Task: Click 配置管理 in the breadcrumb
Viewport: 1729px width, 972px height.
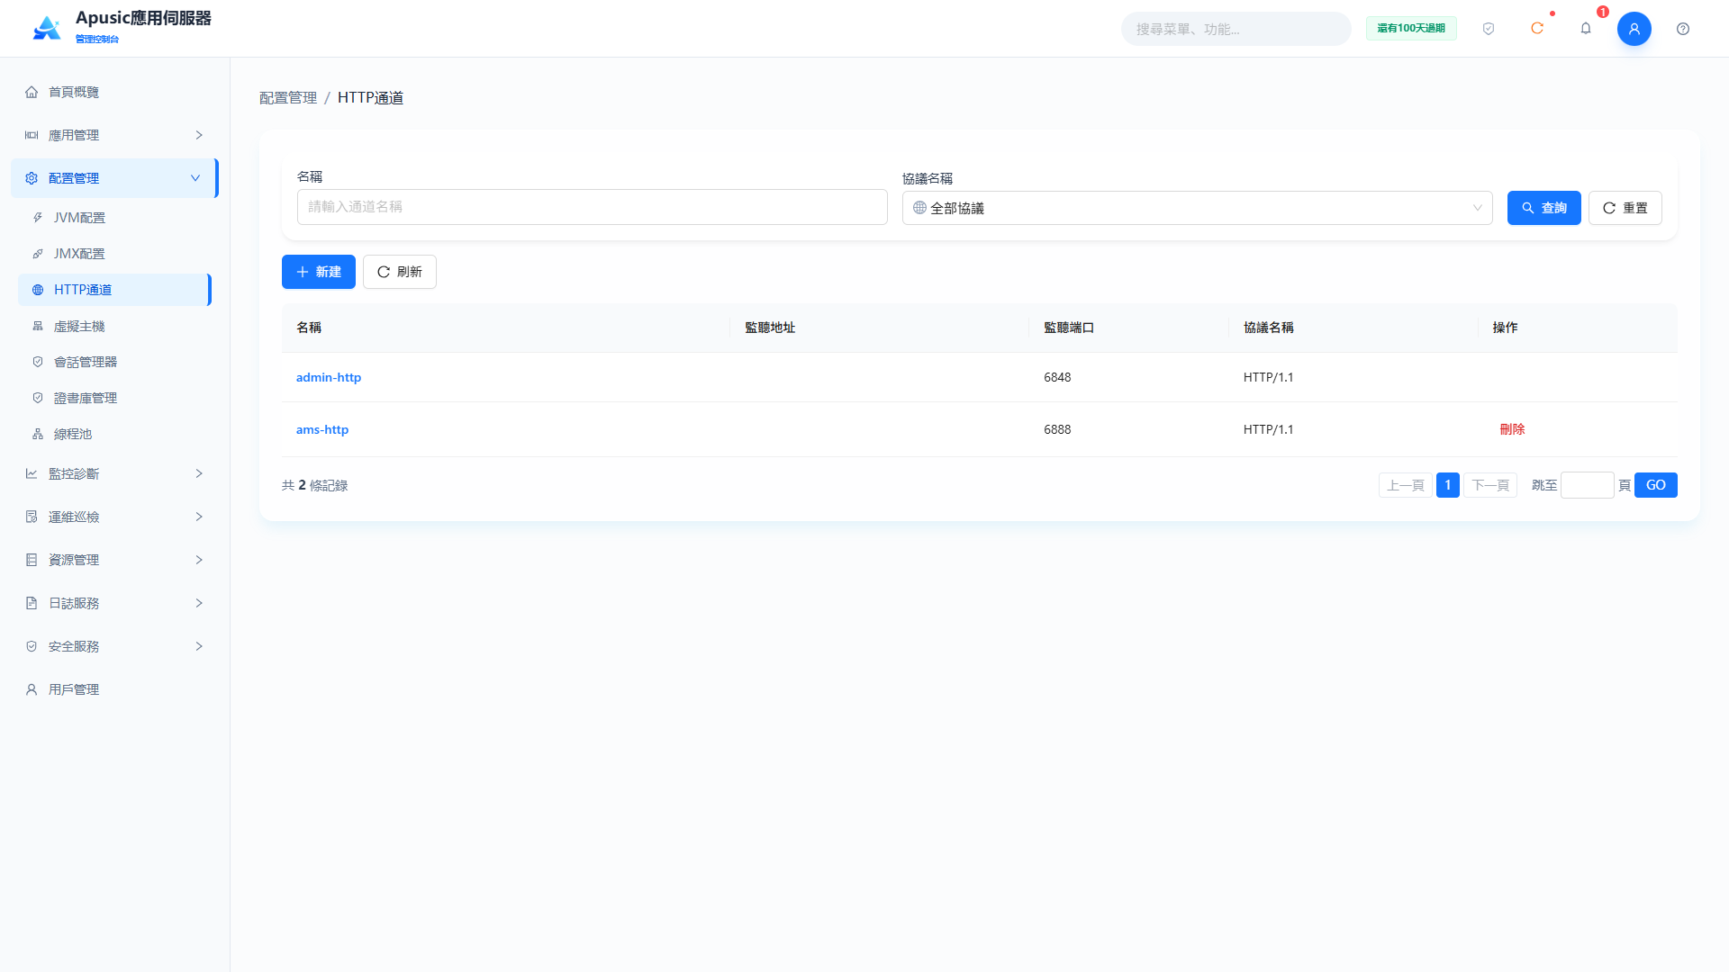Action: 288,97
